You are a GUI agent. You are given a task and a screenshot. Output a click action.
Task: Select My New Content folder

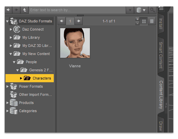click(36, 54)
